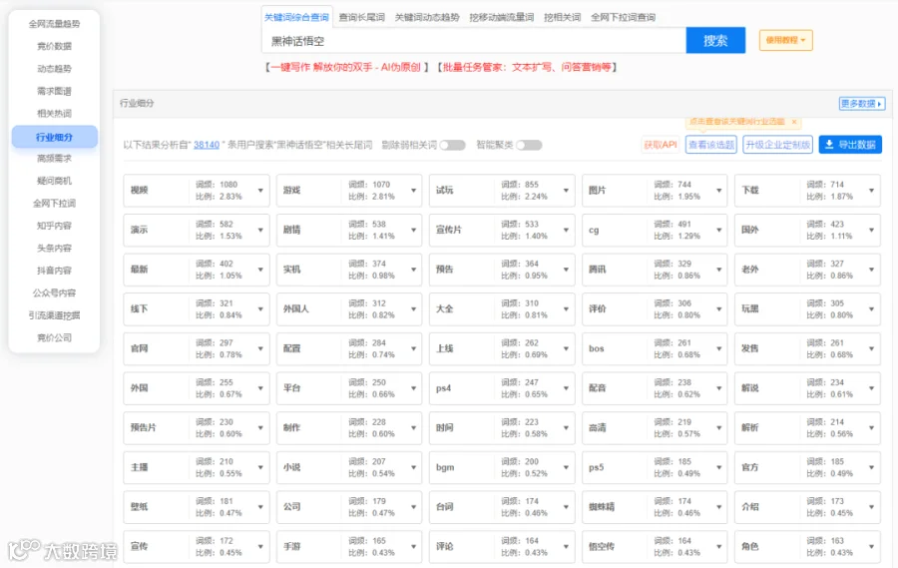898x568 pixels.
Task: Click the blue 搜索 search button
Action: [x=715, y=41]
